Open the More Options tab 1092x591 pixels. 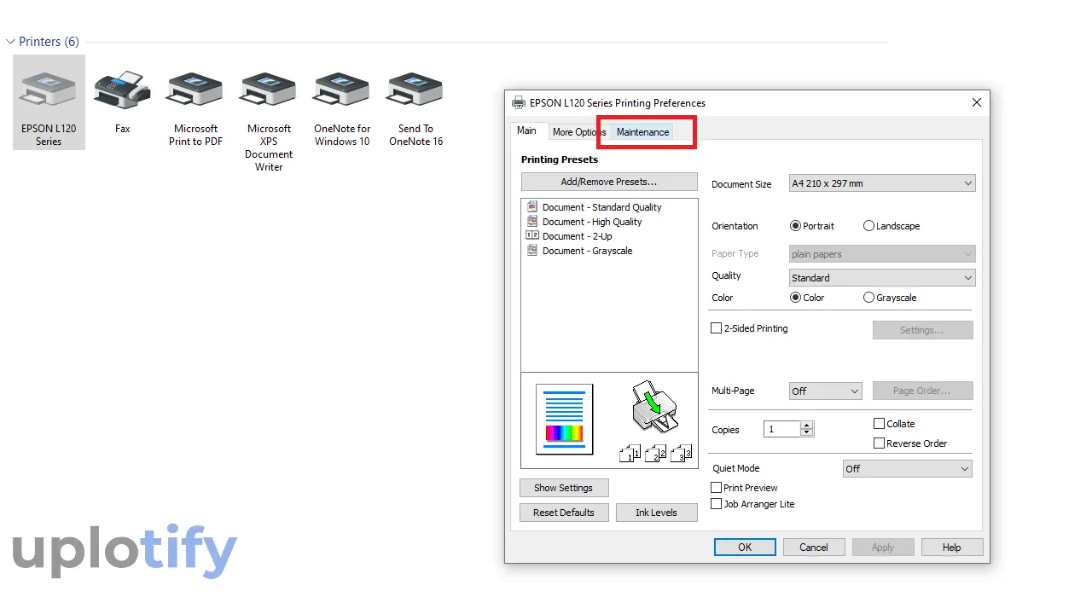point(578,132)
